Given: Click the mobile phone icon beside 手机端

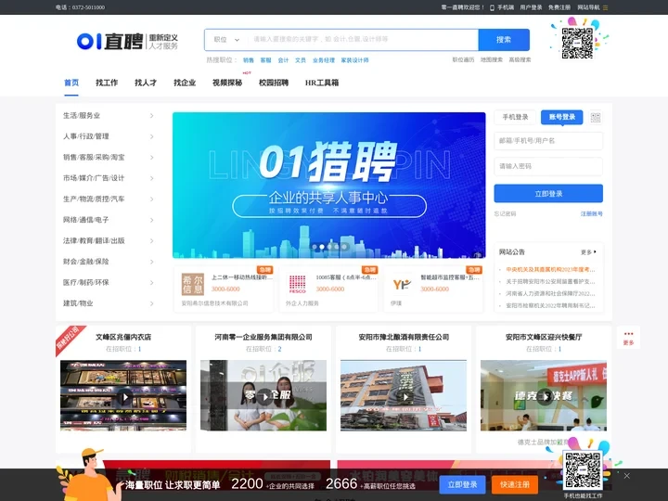Looking at the screenshot, I should click(492, 7).
